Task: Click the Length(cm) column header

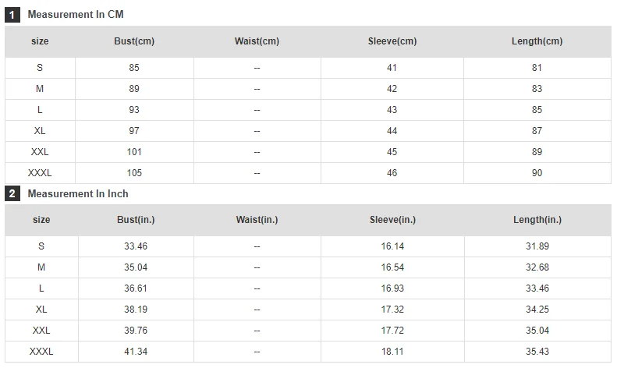Action: point(537,41)
